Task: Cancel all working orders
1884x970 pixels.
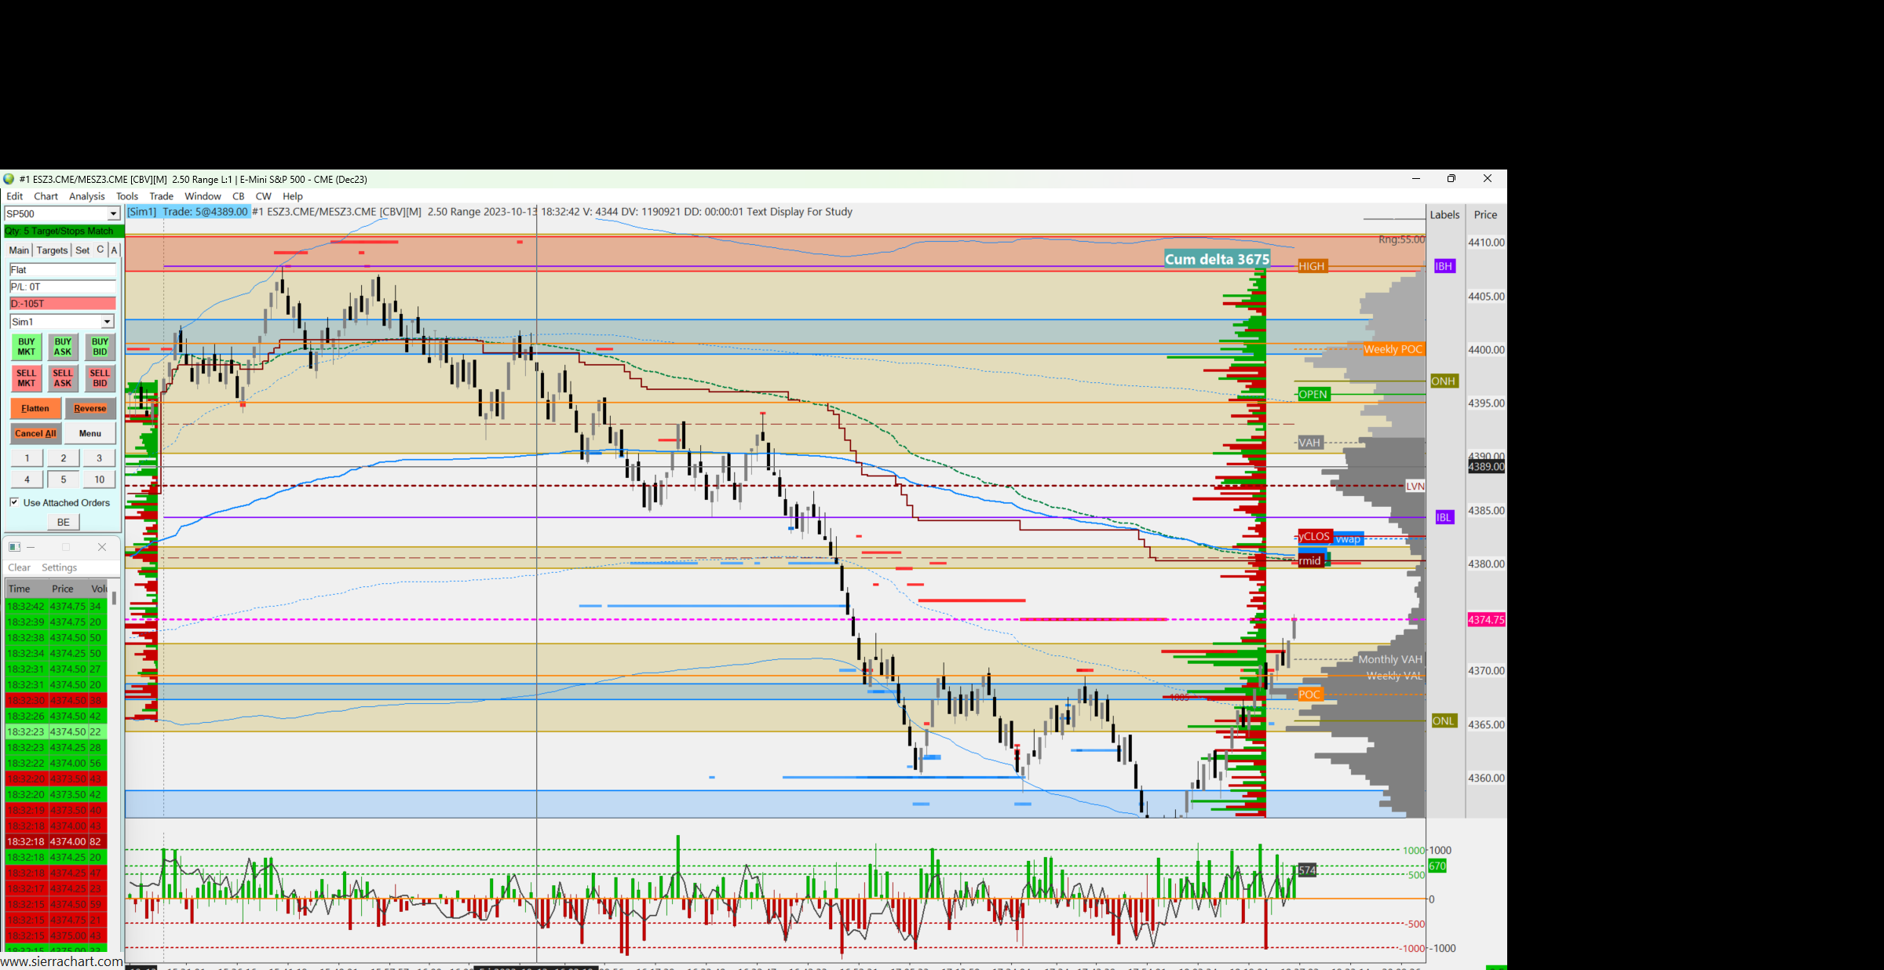Action: pyautogui.click(x=35, y=433)
